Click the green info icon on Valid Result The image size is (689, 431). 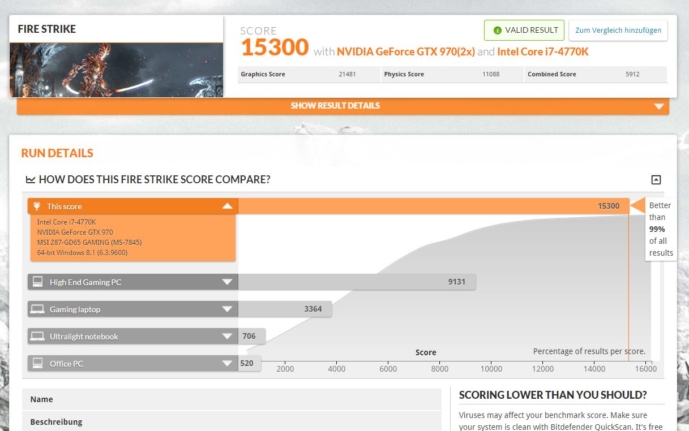click(x=497, y=31)
